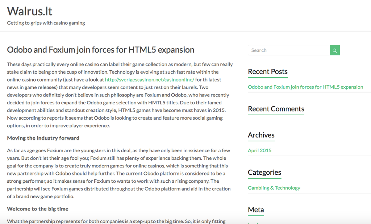Click the tagline Getting to grips with casino gaming
This screenshot has width=371, height=224.
46,23
